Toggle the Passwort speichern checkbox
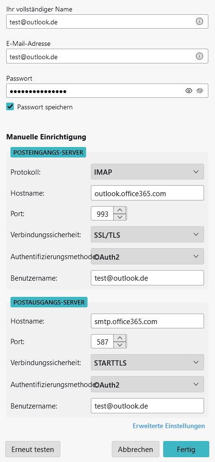This screenshot has width=215, height=462. [x=10, y=106]
